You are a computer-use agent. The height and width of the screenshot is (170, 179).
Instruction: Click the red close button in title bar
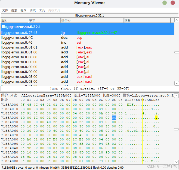click(x=172, y=3)
